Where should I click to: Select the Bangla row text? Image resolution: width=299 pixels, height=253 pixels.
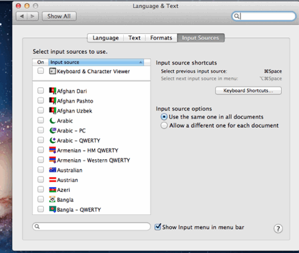click(x=65, y=200)
